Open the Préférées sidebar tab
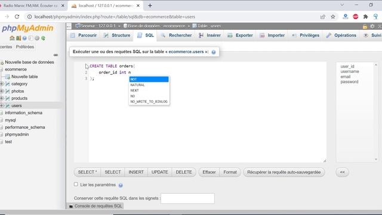 [25, 47]
